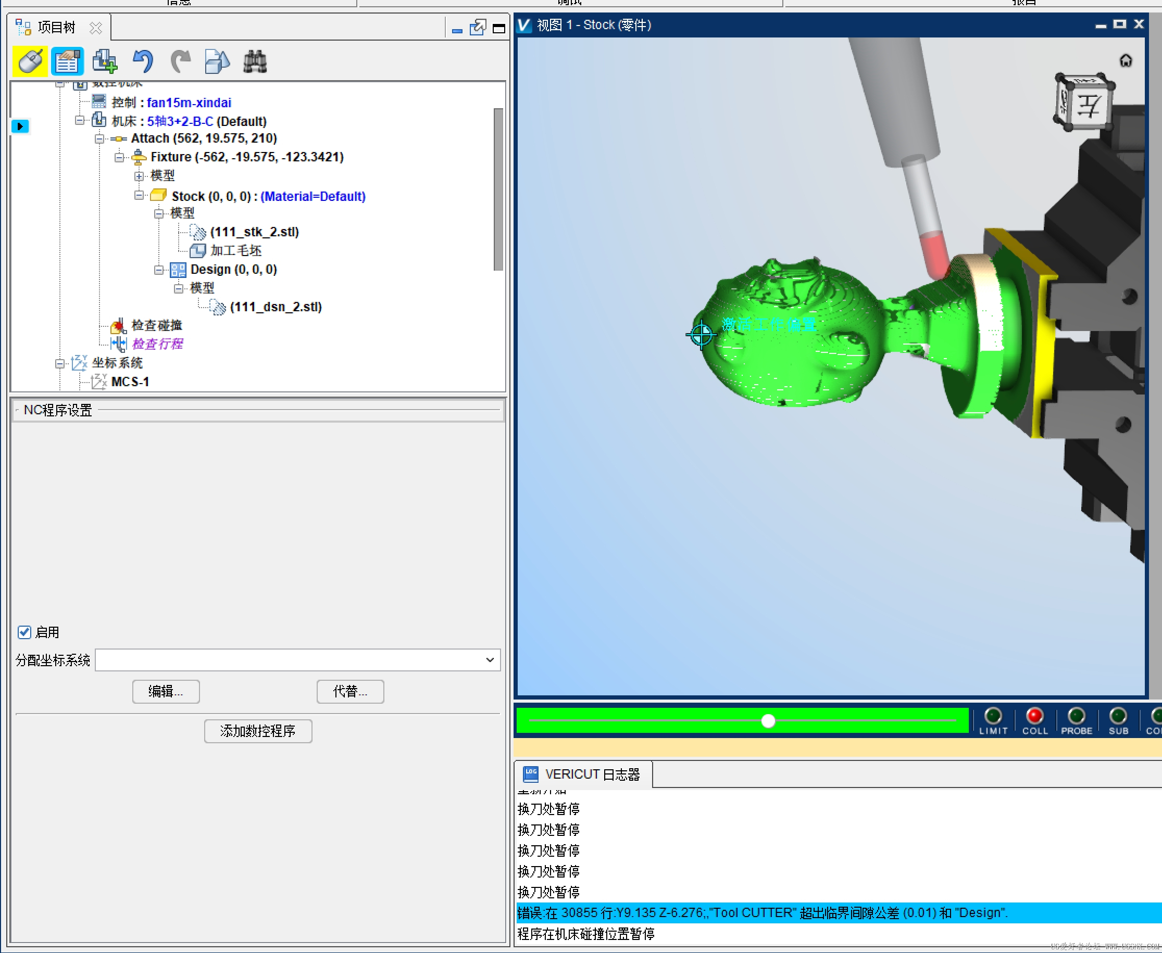This screenshot has height=953, width=1162.
Task: Click the 编辑... button
Action: pyautogui.click(x=166, y=691)
